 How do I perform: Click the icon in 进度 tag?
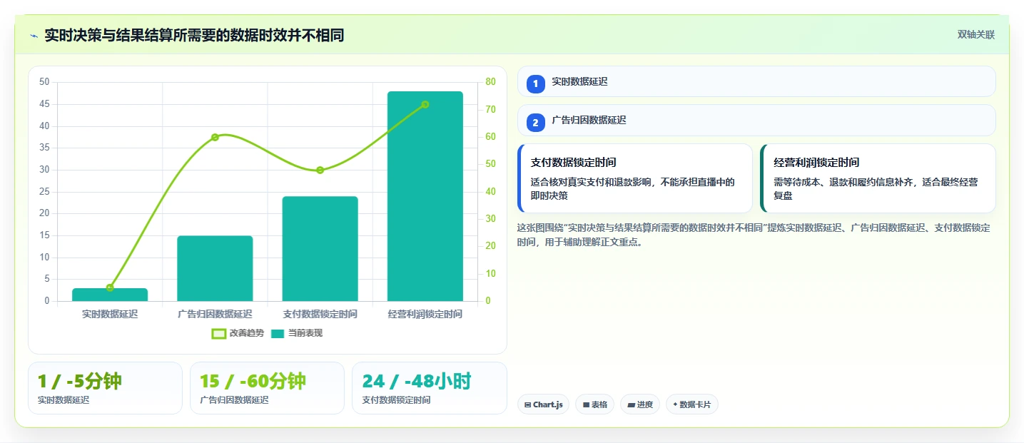[631, 404]
